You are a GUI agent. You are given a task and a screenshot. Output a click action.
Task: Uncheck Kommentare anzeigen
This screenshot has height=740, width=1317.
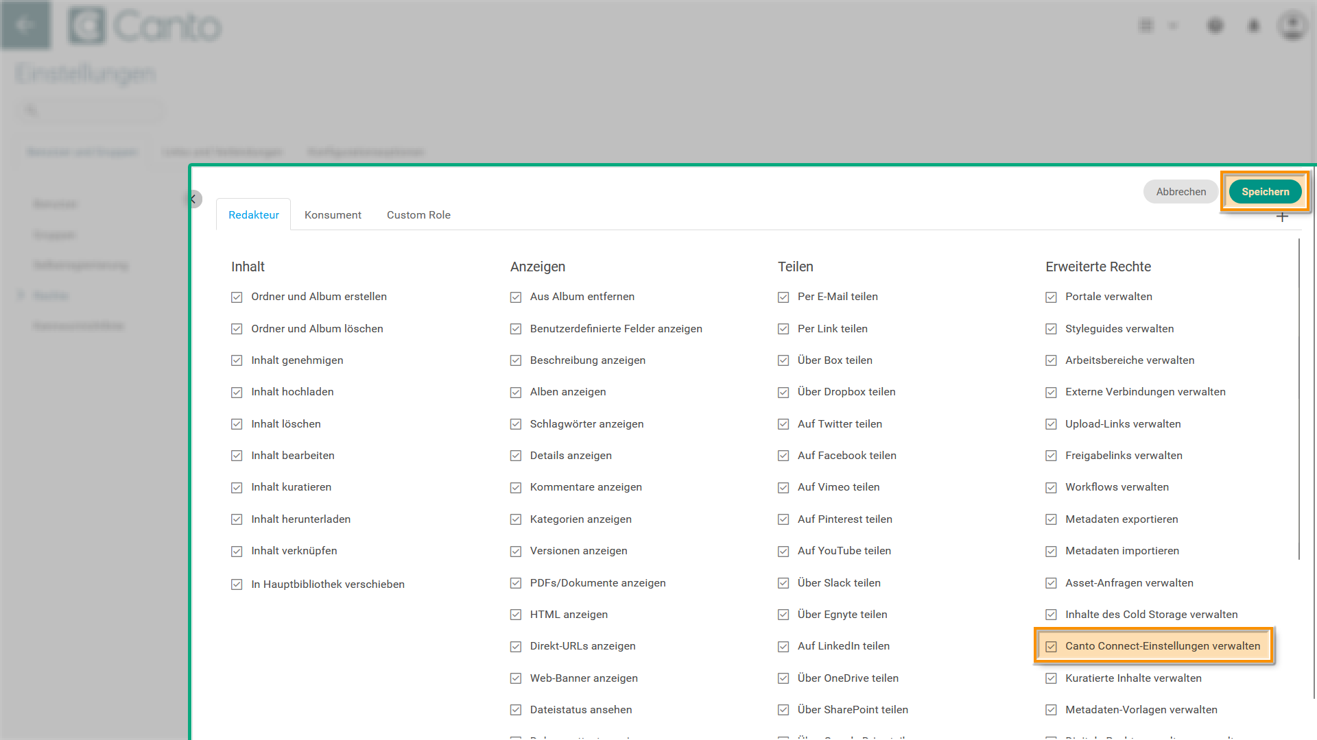tap(516, 488)
